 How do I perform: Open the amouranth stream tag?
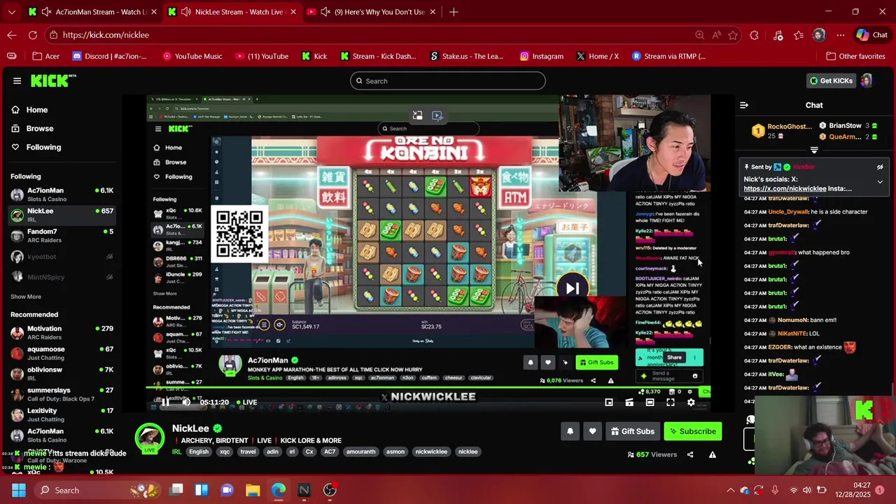(x=361, y=451)
